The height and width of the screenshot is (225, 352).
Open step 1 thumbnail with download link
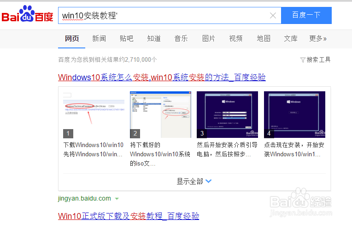pyautogui.click(x=94, y=114)
